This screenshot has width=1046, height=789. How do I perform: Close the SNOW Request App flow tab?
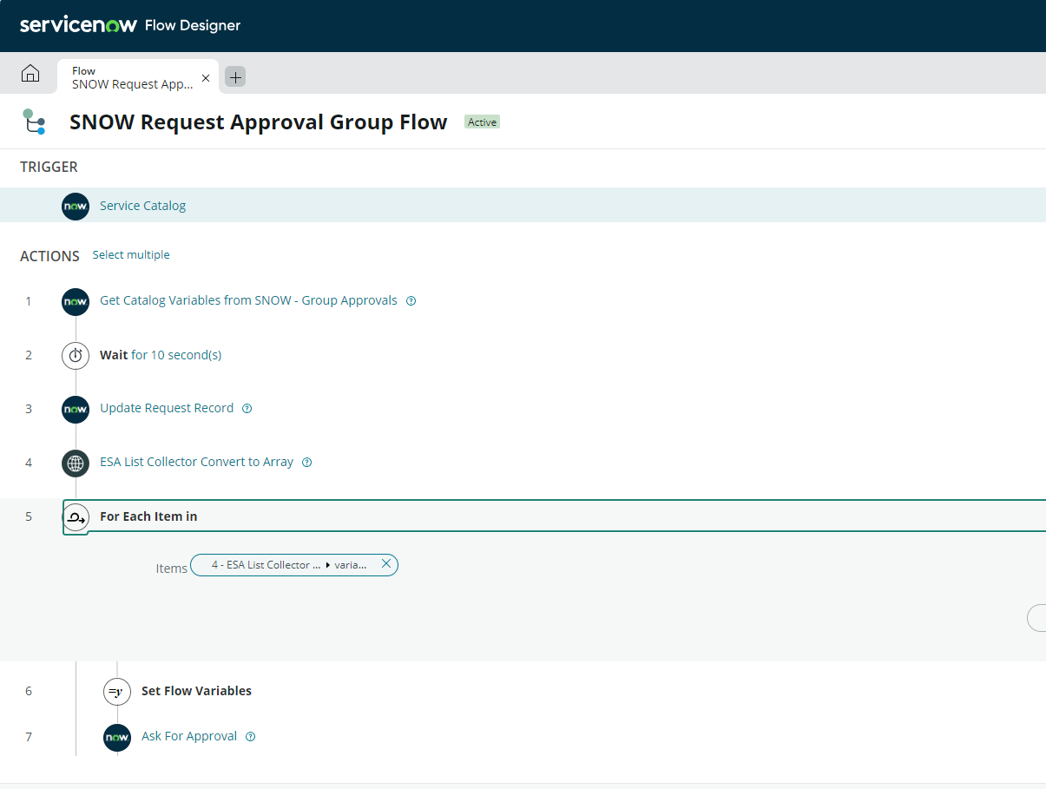pyautogui.click(x=206, y=77)
